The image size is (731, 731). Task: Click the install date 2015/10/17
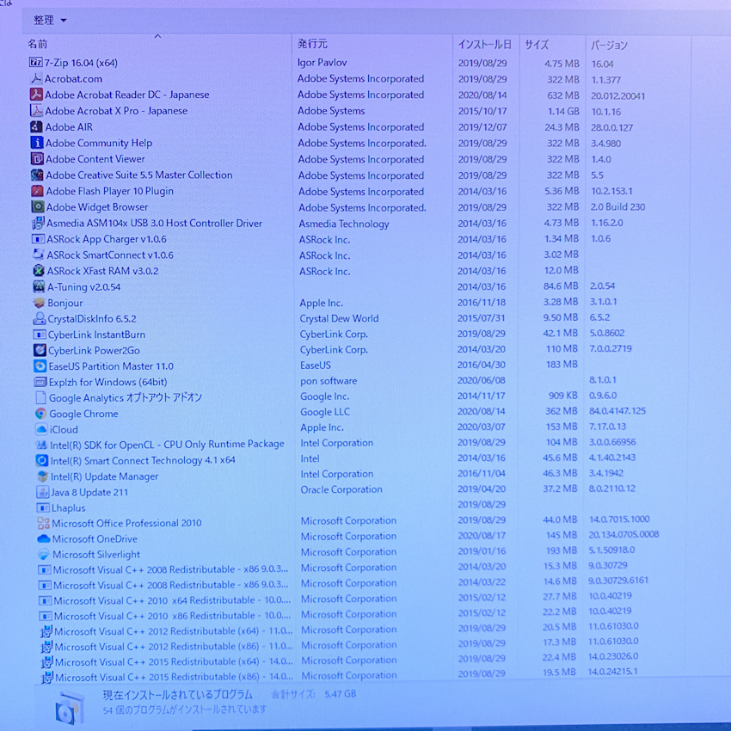[482, 112]
